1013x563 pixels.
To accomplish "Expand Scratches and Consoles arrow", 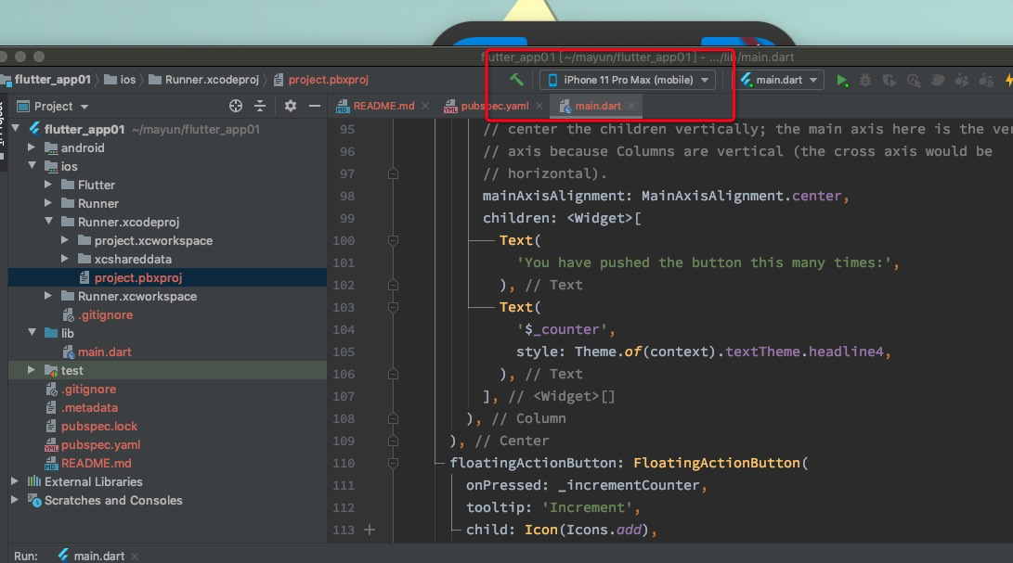I will click(x=14, y=500).
